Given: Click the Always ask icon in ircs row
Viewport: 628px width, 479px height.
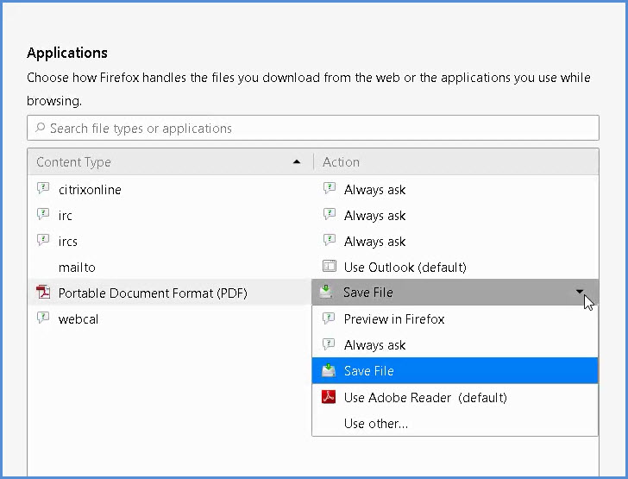Looking at the screenshot, I should tap(330, 240).
